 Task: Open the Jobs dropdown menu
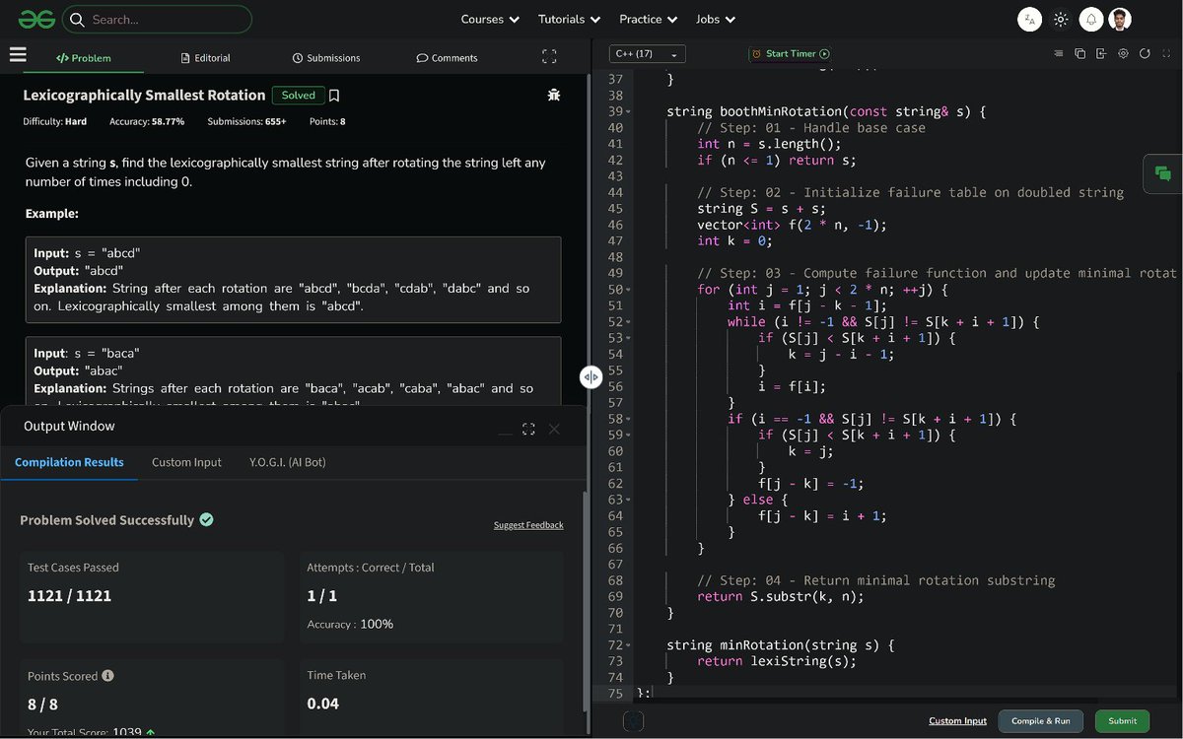(x=715, y=19)
